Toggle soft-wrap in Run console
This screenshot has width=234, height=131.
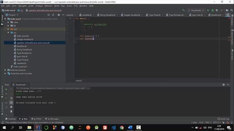[x=11, y=98]
